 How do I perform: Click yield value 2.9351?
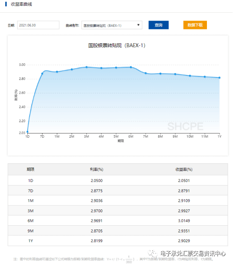point(184,231)
